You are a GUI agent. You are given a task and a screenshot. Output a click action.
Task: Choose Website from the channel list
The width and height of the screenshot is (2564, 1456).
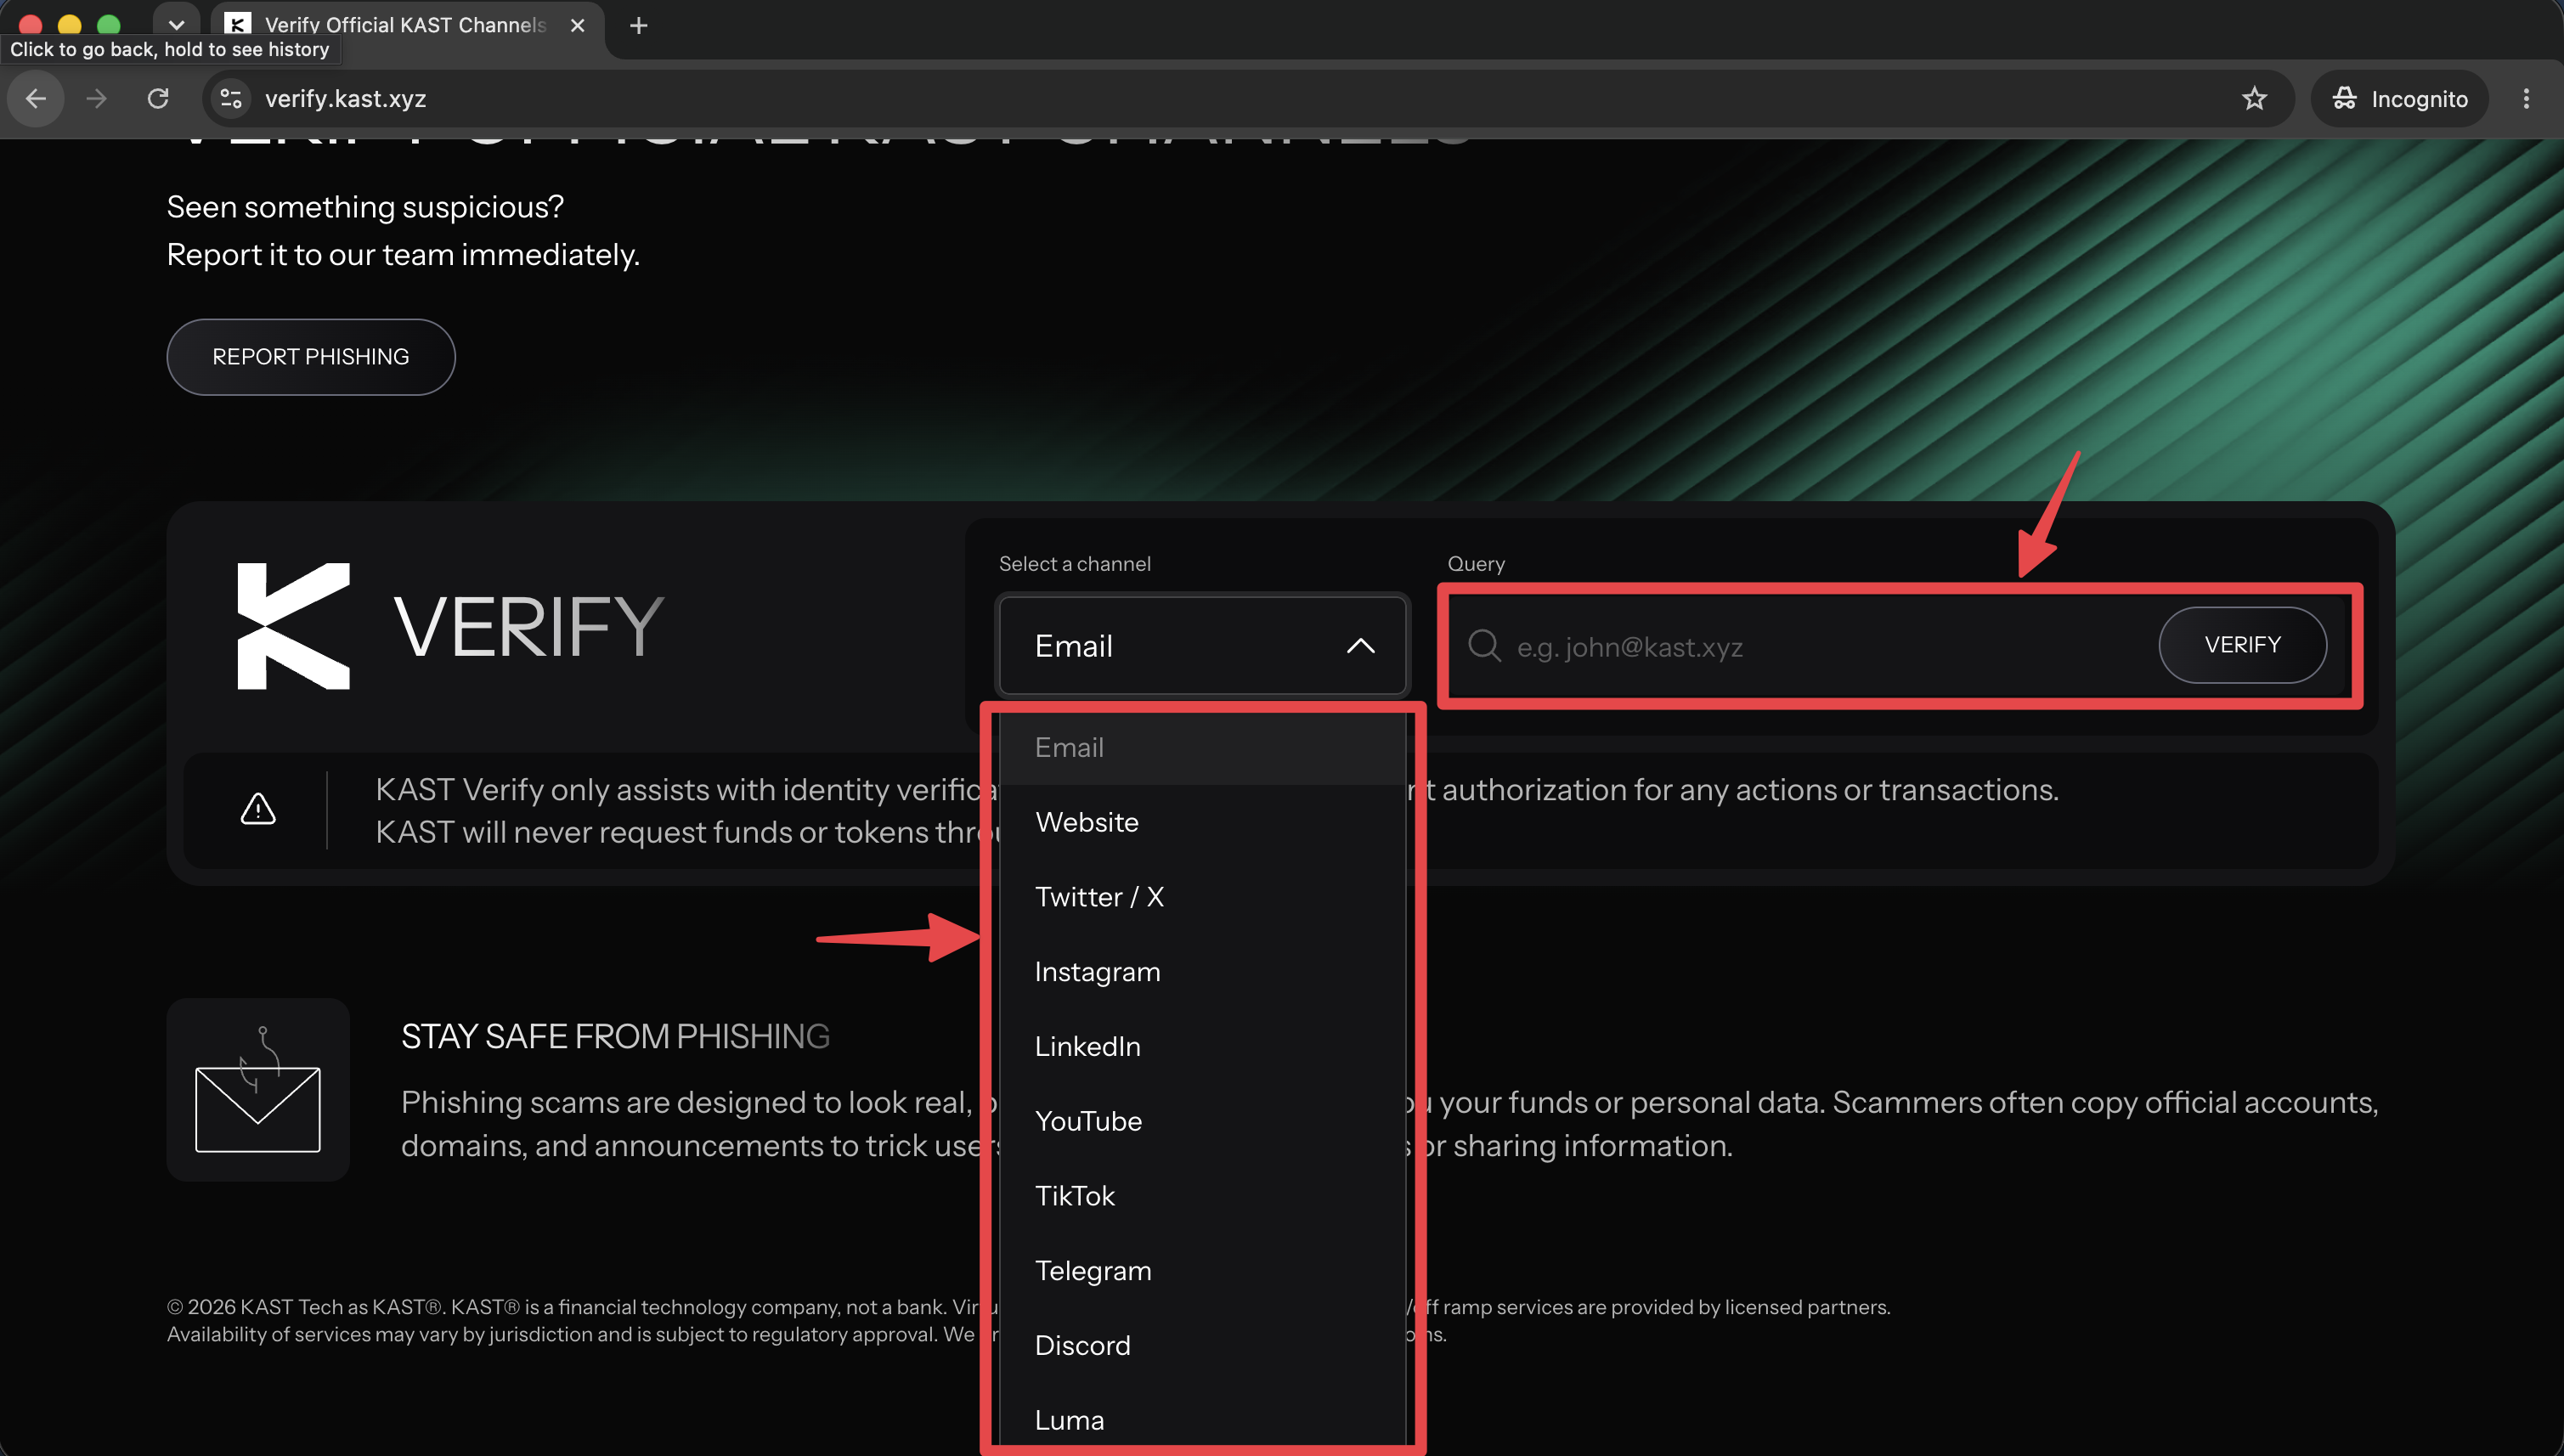pyautogui.click(x=1203, y=822)
